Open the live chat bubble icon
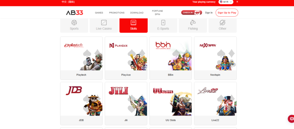Screen dimensions: 294x129 tap(292, 119)
